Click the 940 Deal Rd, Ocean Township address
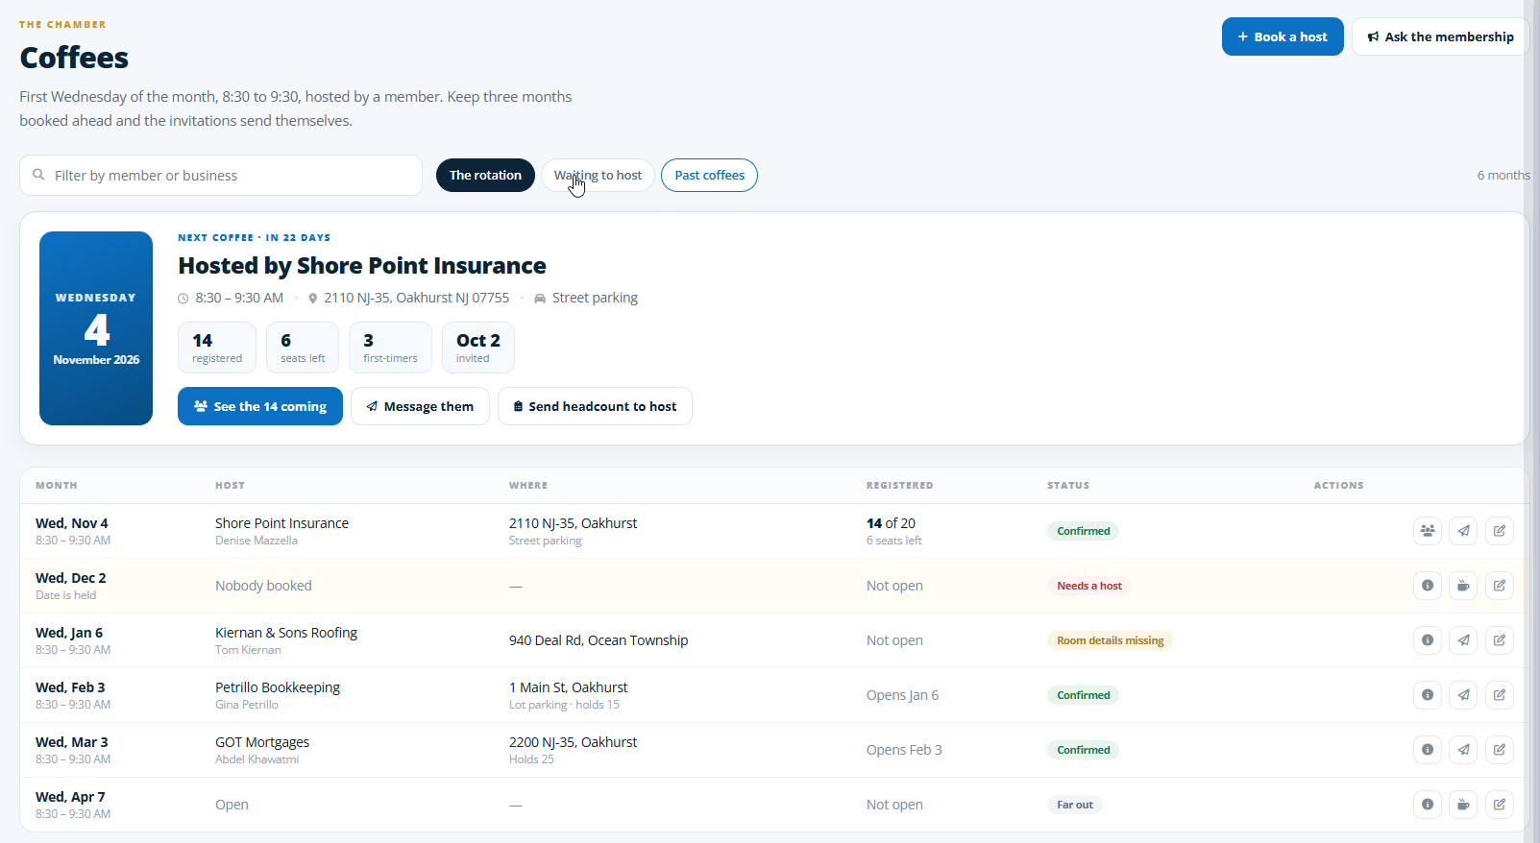This screenshot has width=1540, height=843. point(599,640)
